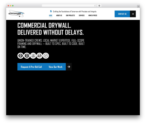The image size is (146, 124).
Task: Click the second certification badge
Action: 27,56
